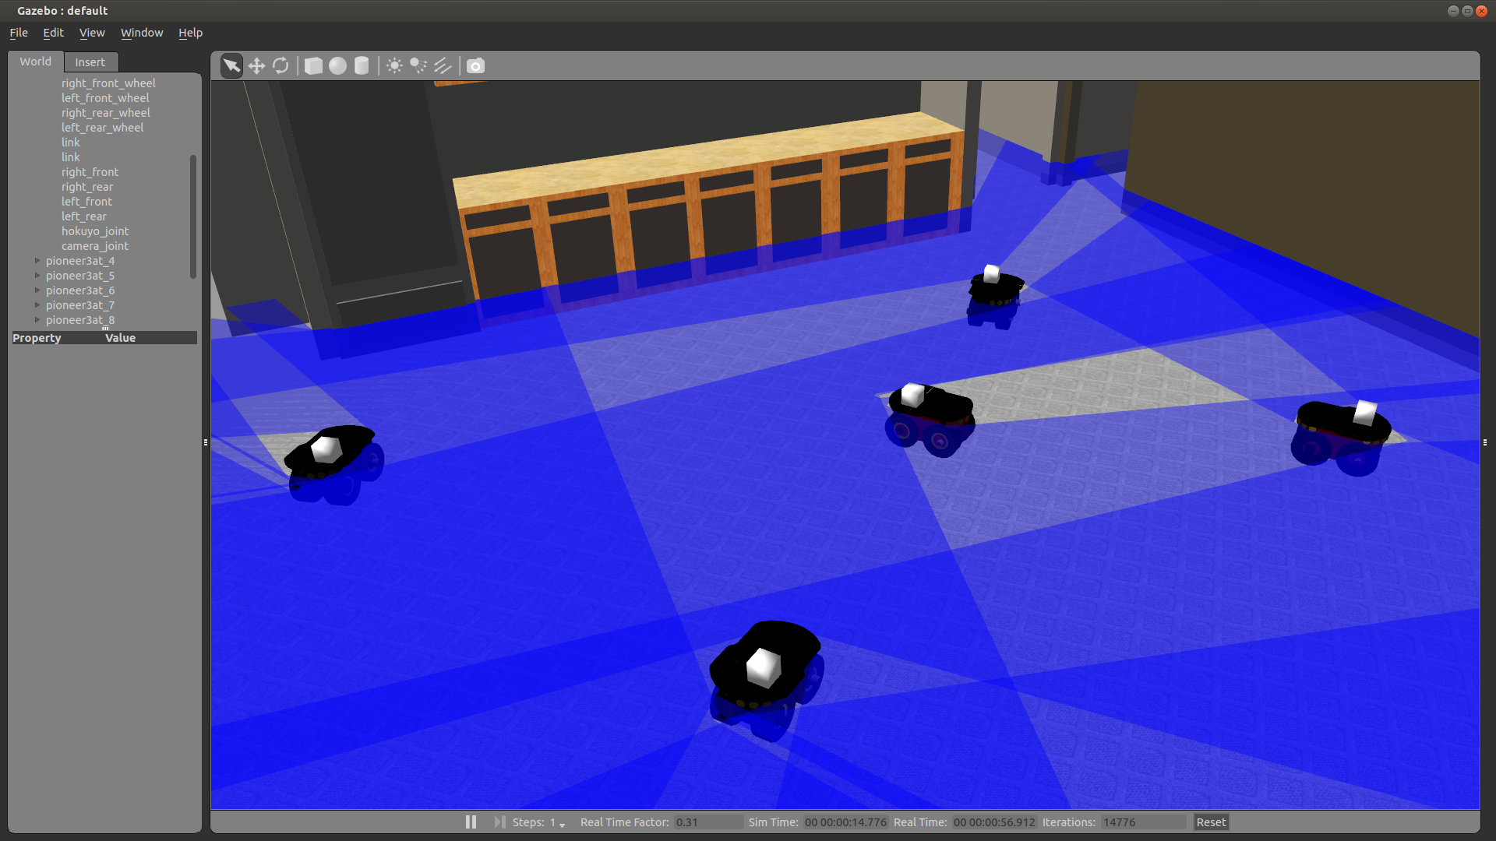Toggle visibility of hokuyo_joint
1496x841 pixels.
pos(94,231)
